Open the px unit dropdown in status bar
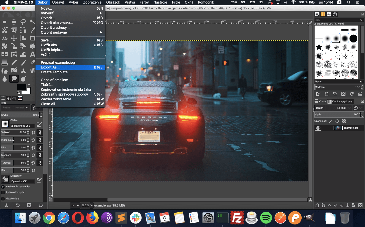This screenshot has width=365, height=227. tap(75, 206)
